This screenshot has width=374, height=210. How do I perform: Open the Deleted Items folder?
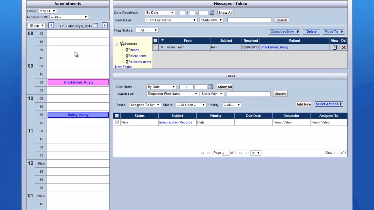tap(141, 62)
